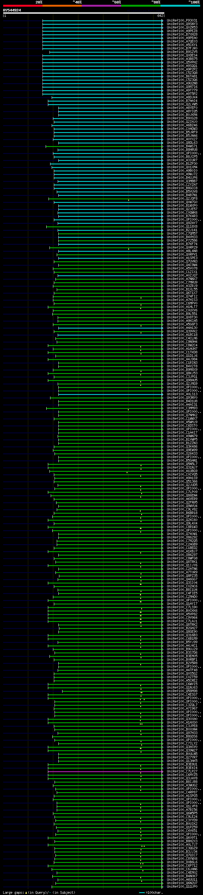Select hit label UniRef100_Q46GG7
The height and width of the screenshot is (895, 203).
click(x=182, y=579)
